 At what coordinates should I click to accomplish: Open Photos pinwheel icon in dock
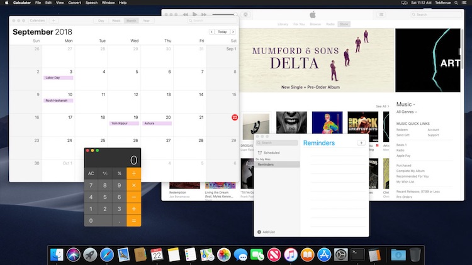pyautogui.click(x=224, y=255)
